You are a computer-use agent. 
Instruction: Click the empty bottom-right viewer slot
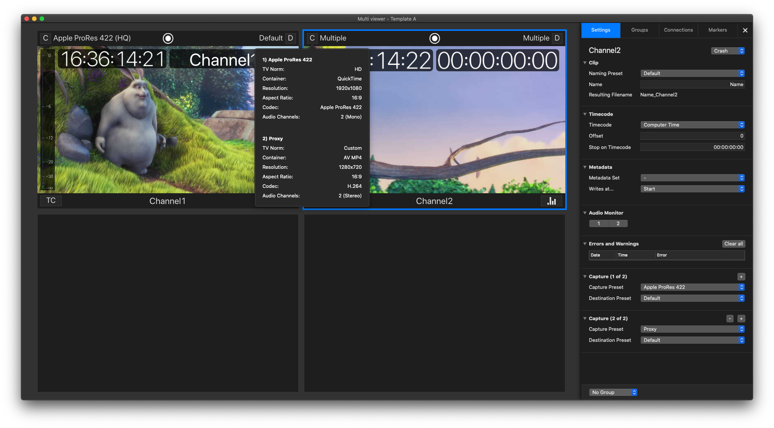point(434,303)
